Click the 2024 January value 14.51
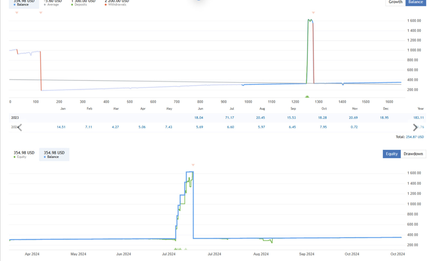The image size is (434, 261). point(61,127)
